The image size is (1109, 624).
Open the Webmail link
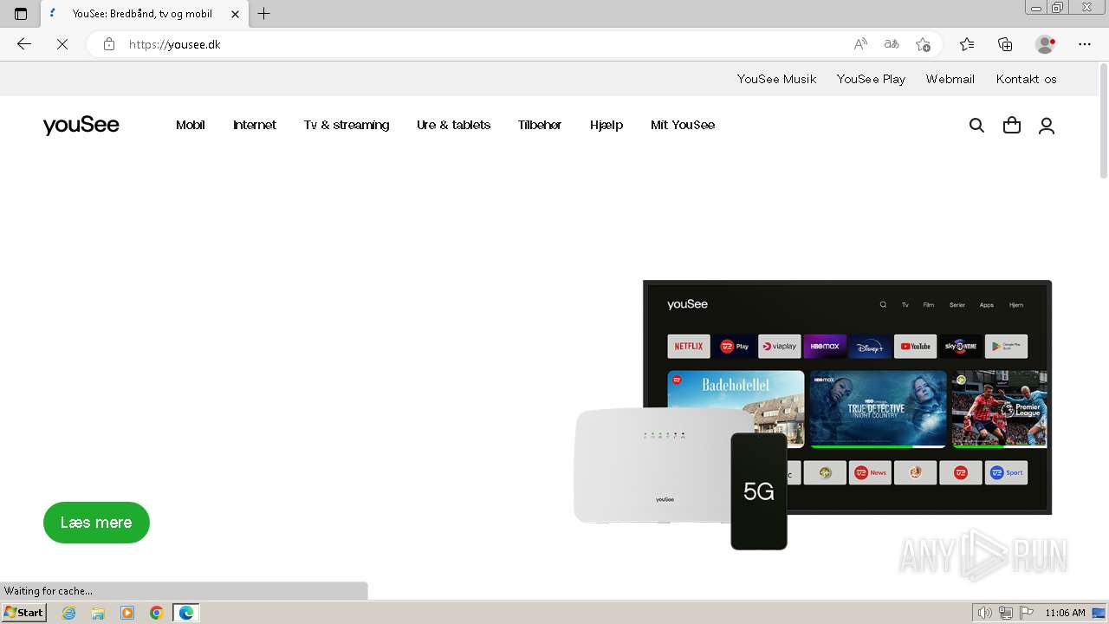pyautogui.click(x=950, y=79)
